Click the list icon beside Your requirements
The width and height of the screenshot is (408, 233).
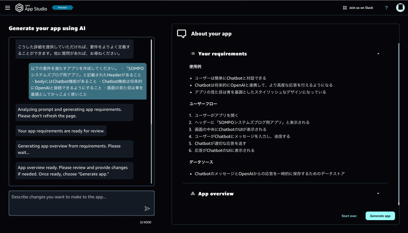pos(192,54)
